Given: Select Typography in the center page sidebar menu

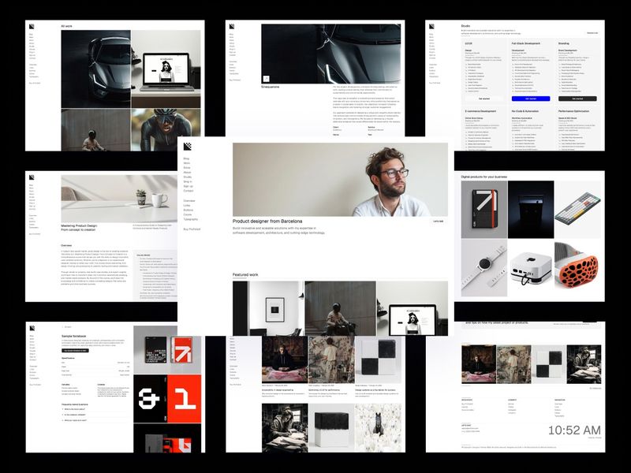Looking at the screenshot, I should (x=192, y=218).
